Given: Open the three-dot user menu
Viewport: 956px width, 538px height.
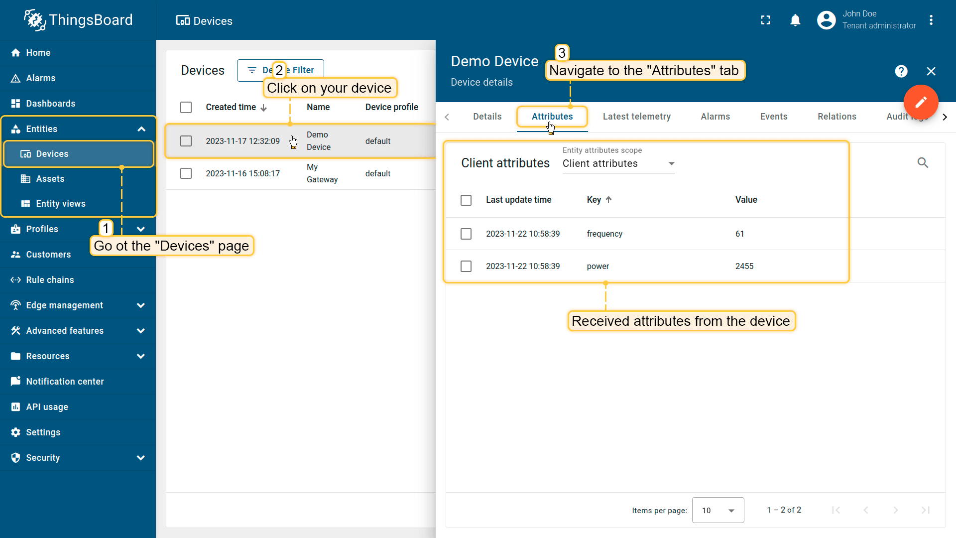Looking at the screenshot, I should pos(931,20).
